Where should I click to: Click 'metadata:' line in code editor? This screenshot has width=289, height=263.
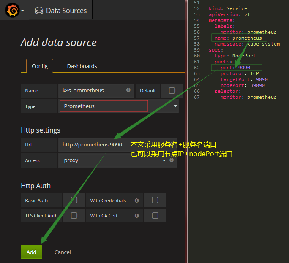[x=222, y=20]
